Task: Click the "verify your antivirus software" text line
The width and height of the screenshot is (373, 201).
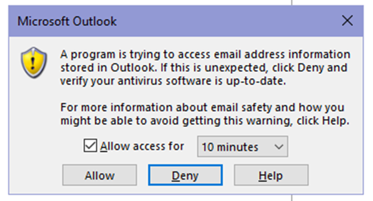Action: tap(173, 81)
